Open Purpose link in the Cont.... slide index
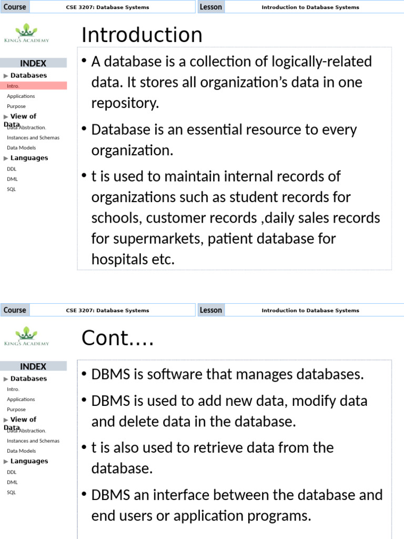The image size is (404, 539). tap(16, 410)
